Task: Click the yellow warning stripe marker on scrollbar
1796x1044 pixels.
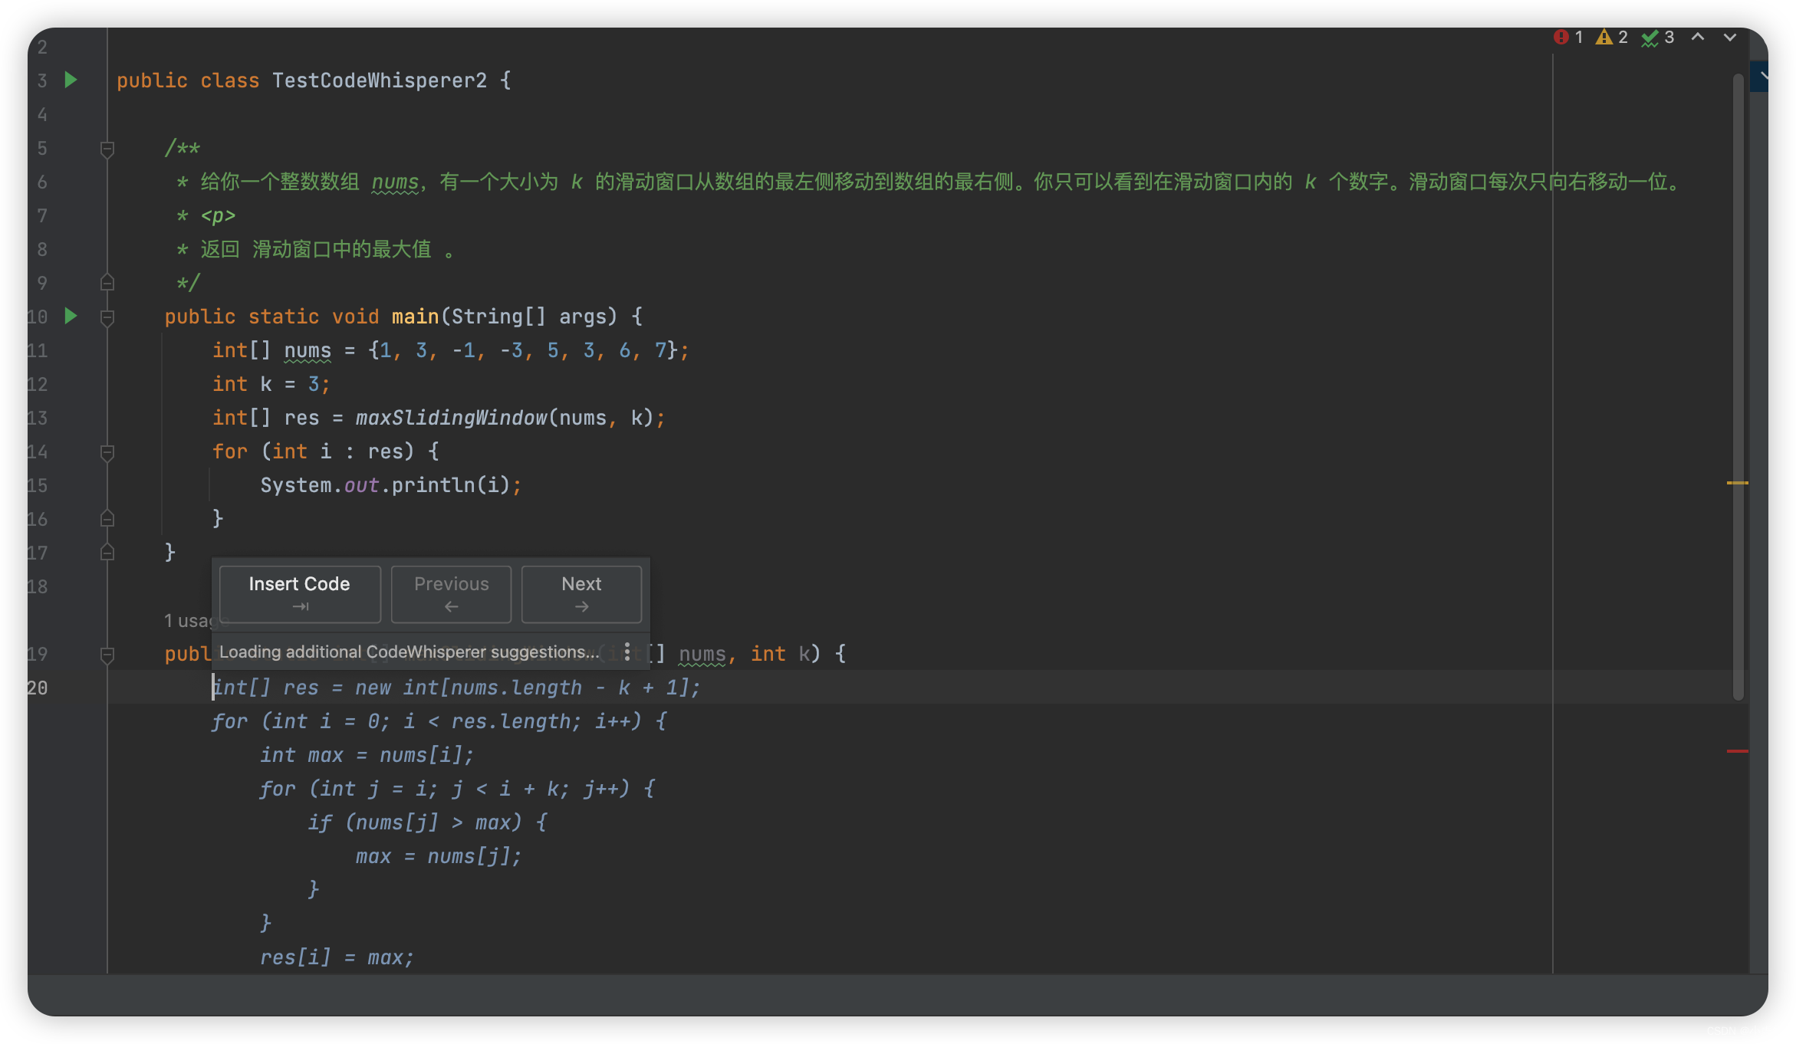Action: tap(1737, 483)
